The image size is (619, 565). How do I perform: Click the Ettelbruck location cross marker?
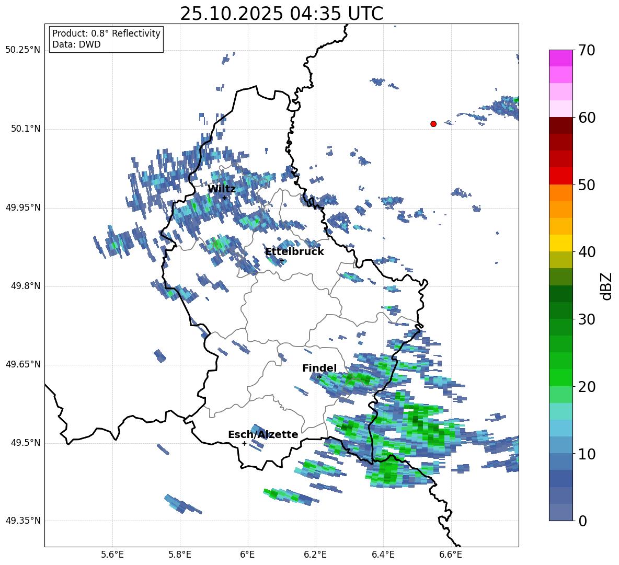pyautogui.click(x=282, y=260)
